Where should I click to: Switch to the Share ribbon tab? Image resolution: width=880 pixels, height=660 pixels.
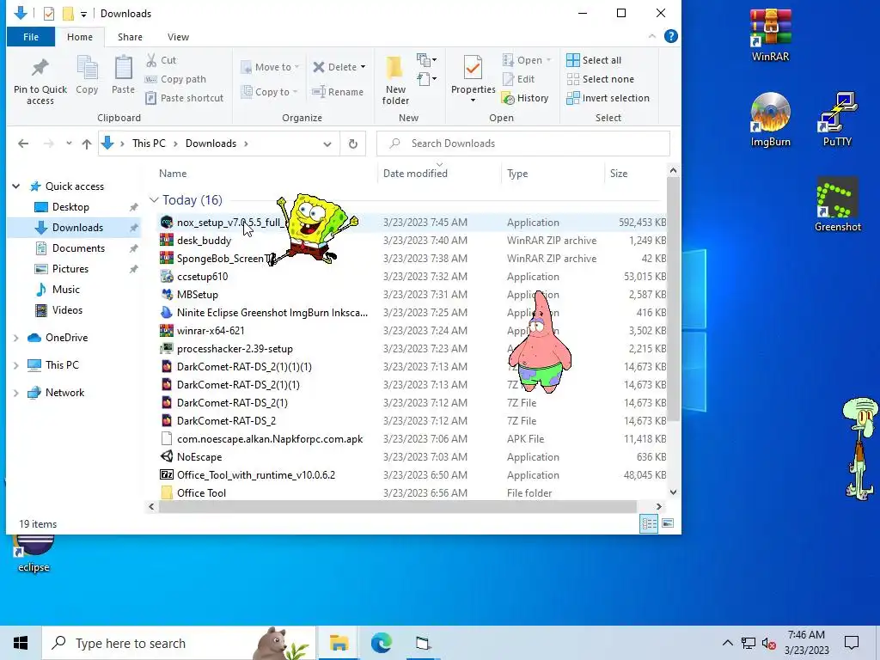(130, 37)
